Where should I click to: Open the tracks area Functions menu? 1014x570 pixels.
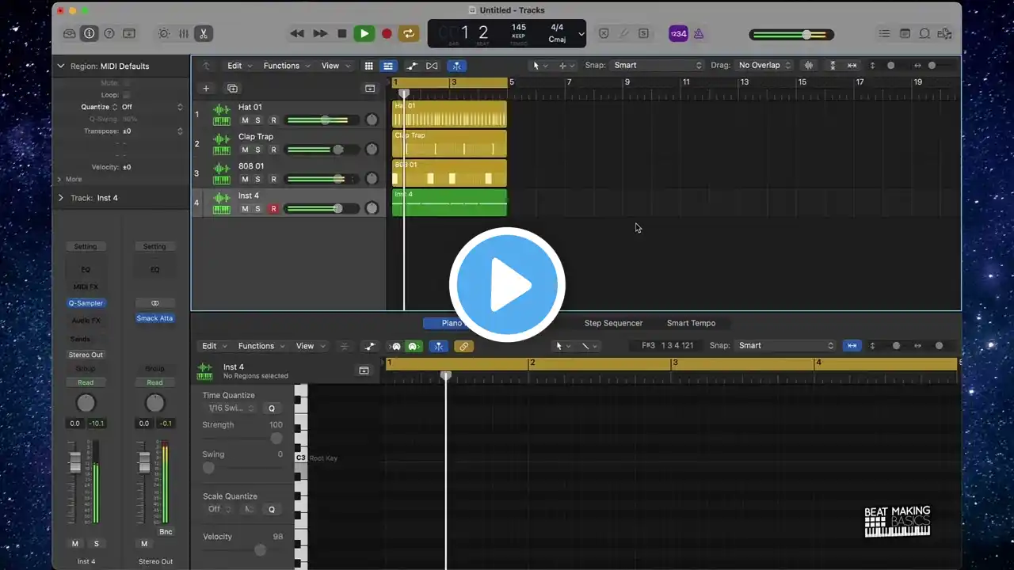pyautogui.click(x=285, y=66)
